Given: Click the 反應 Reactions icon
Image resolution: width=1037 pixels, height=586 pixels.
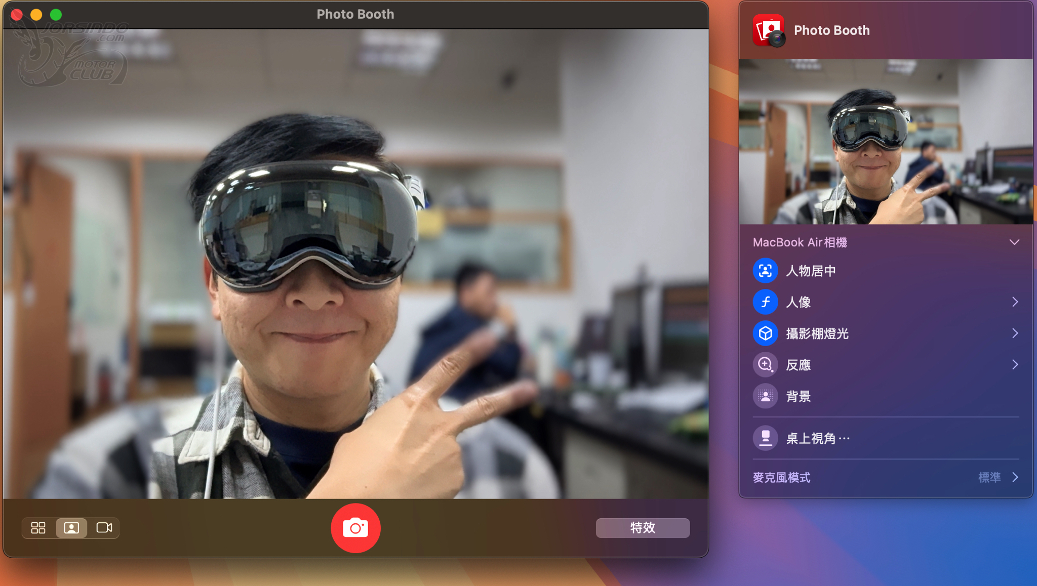Looking at the screenshot, I should pos(765,365).
